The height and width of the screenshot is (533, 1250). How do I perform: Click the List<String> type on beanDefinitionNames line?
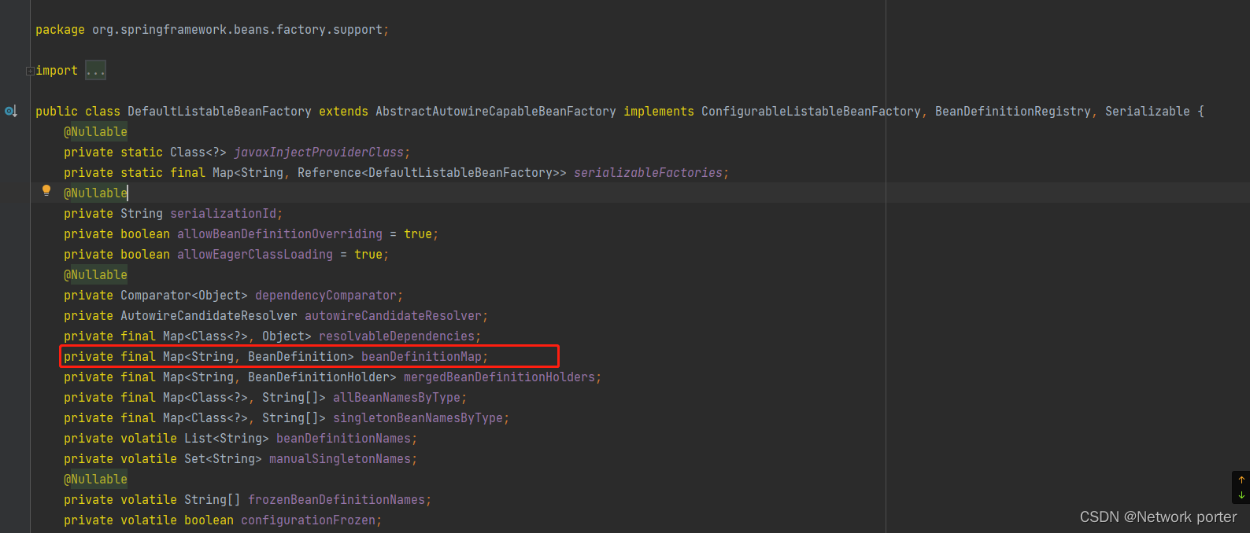227,439
